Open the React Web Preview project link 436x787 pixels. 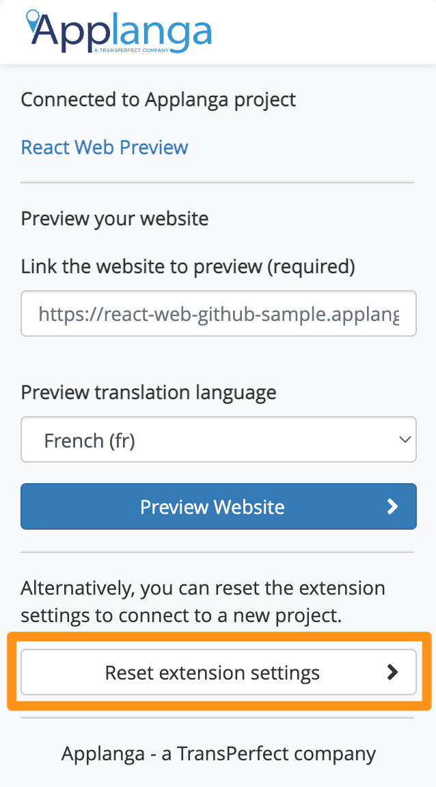point(105,147)
